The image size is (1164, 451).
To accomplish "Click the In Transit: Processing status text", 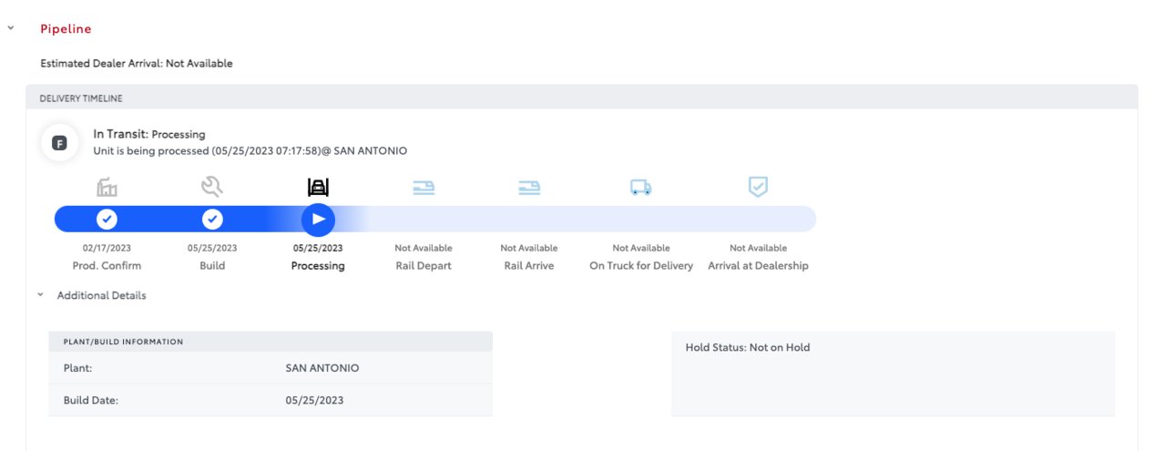I will (149, 134).
